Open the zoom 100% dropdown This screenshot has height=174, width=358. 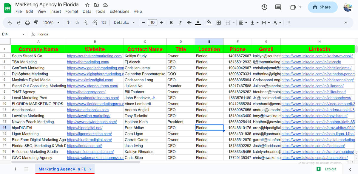[x=51, y=23]
